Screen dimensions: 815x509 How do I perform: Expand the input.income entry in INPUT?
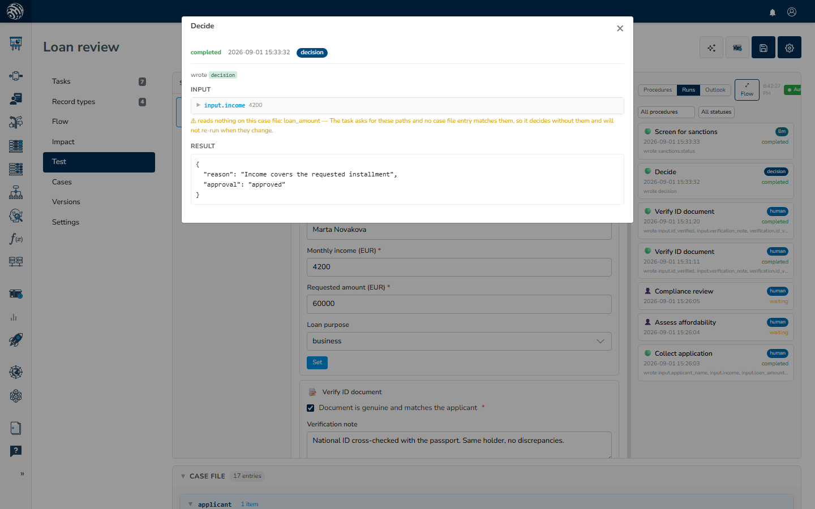198,105
